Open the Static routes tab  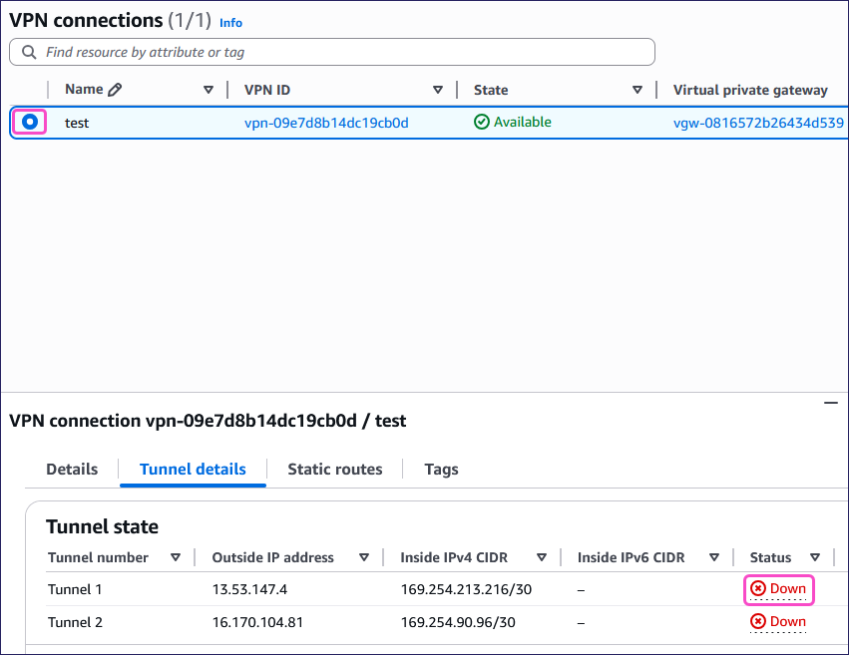[x=334, y=469]
